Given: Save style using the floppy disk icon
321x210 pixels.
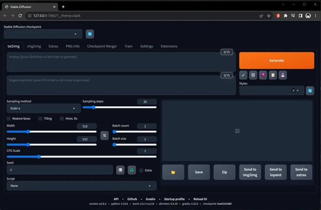Looking at the screenshot, I should tap(283, 75).
